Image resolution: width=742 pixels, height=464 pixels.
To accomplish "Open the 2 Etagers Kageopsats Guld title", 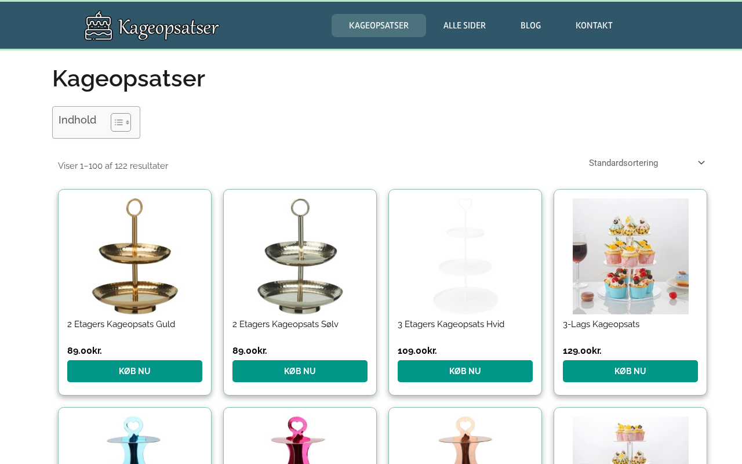I will point(121,324).
